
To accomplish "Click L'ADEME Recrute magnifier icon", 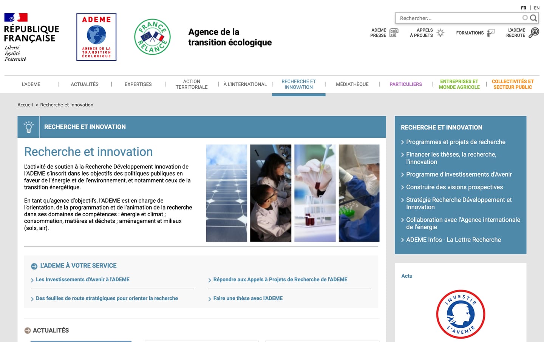I will pos(534,32).
